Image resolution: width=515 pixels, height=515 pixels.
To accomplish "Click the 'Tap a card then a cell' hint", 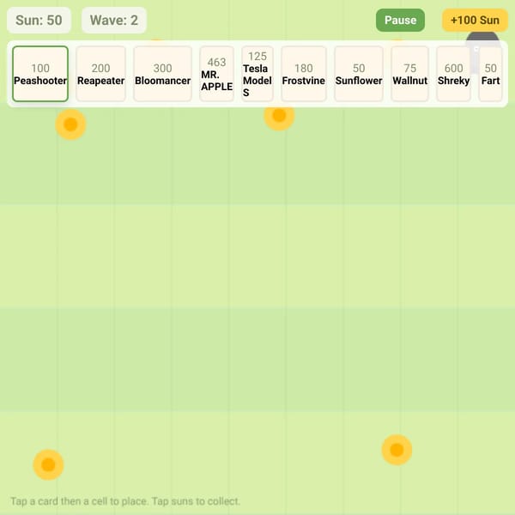I will point(125,501).
